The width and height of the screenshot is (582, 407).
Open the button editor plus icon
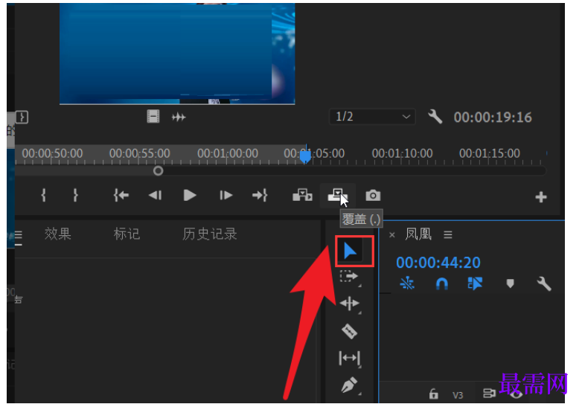click(541, 197)
